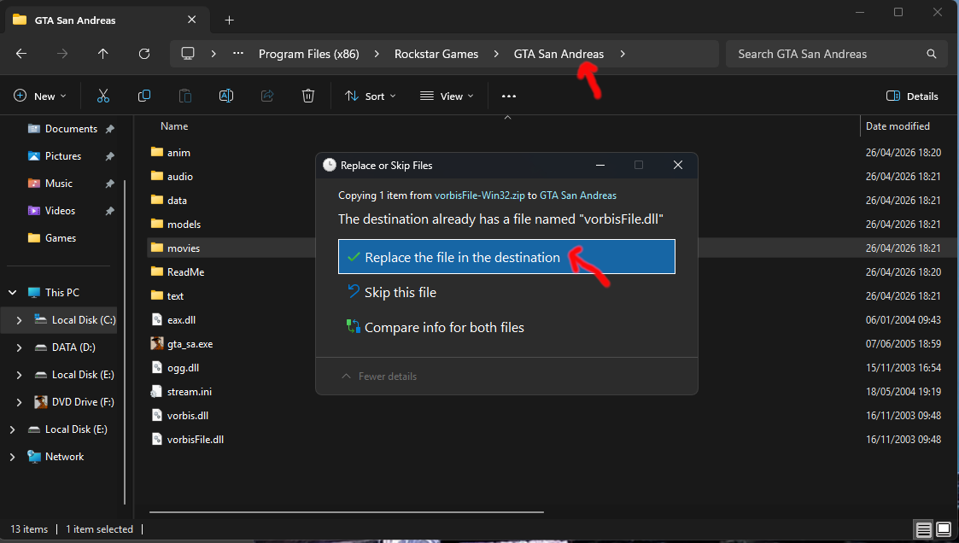The height and width of the screenshot is (543, 959).
Task: Collapse the This PC tree node
Action: (12, 292)
